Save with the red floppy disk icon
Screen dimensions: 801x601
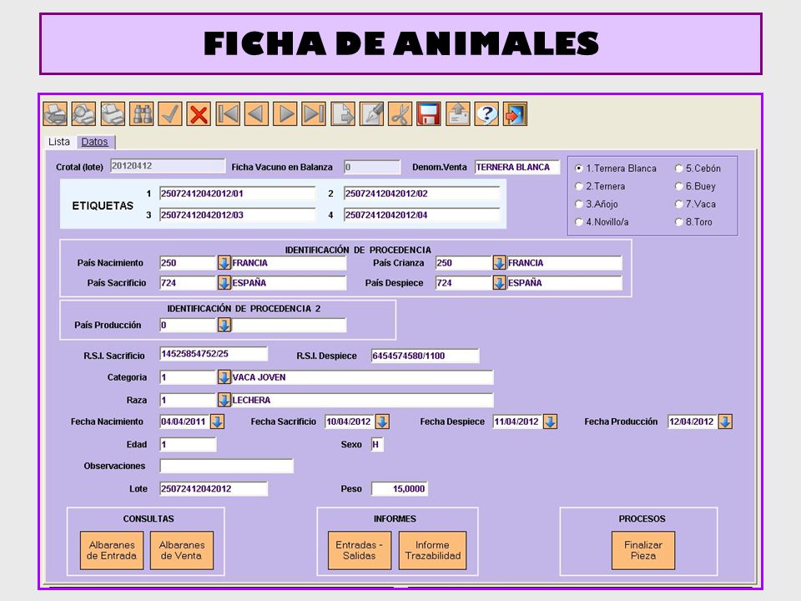(x=429, y=114)
